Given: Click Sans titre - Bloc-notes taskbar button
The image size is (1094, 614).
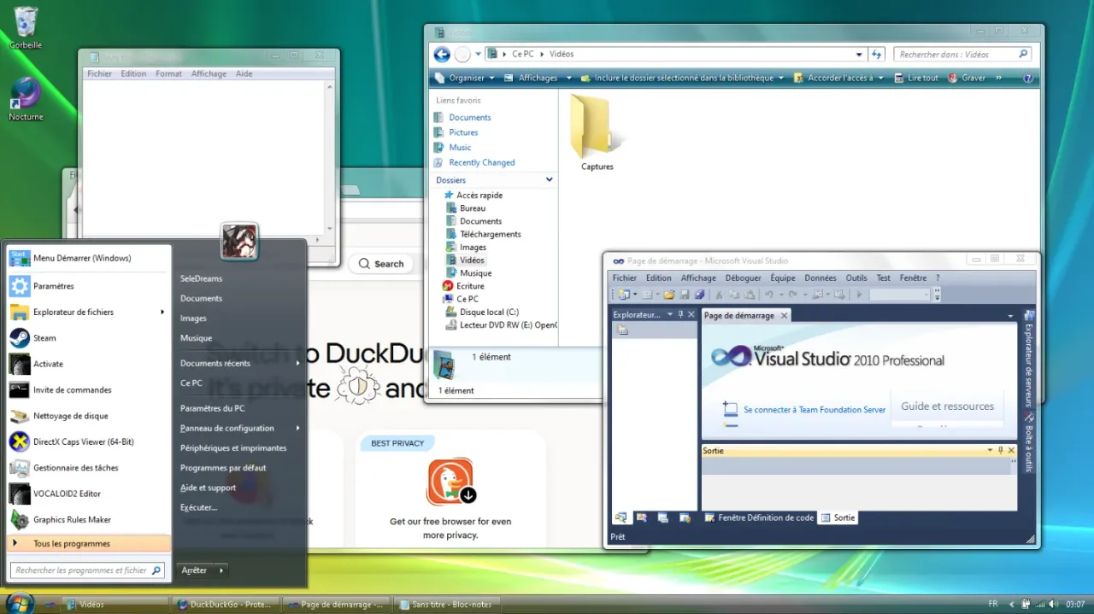Looking at the screenshot, I should point(447,605).
